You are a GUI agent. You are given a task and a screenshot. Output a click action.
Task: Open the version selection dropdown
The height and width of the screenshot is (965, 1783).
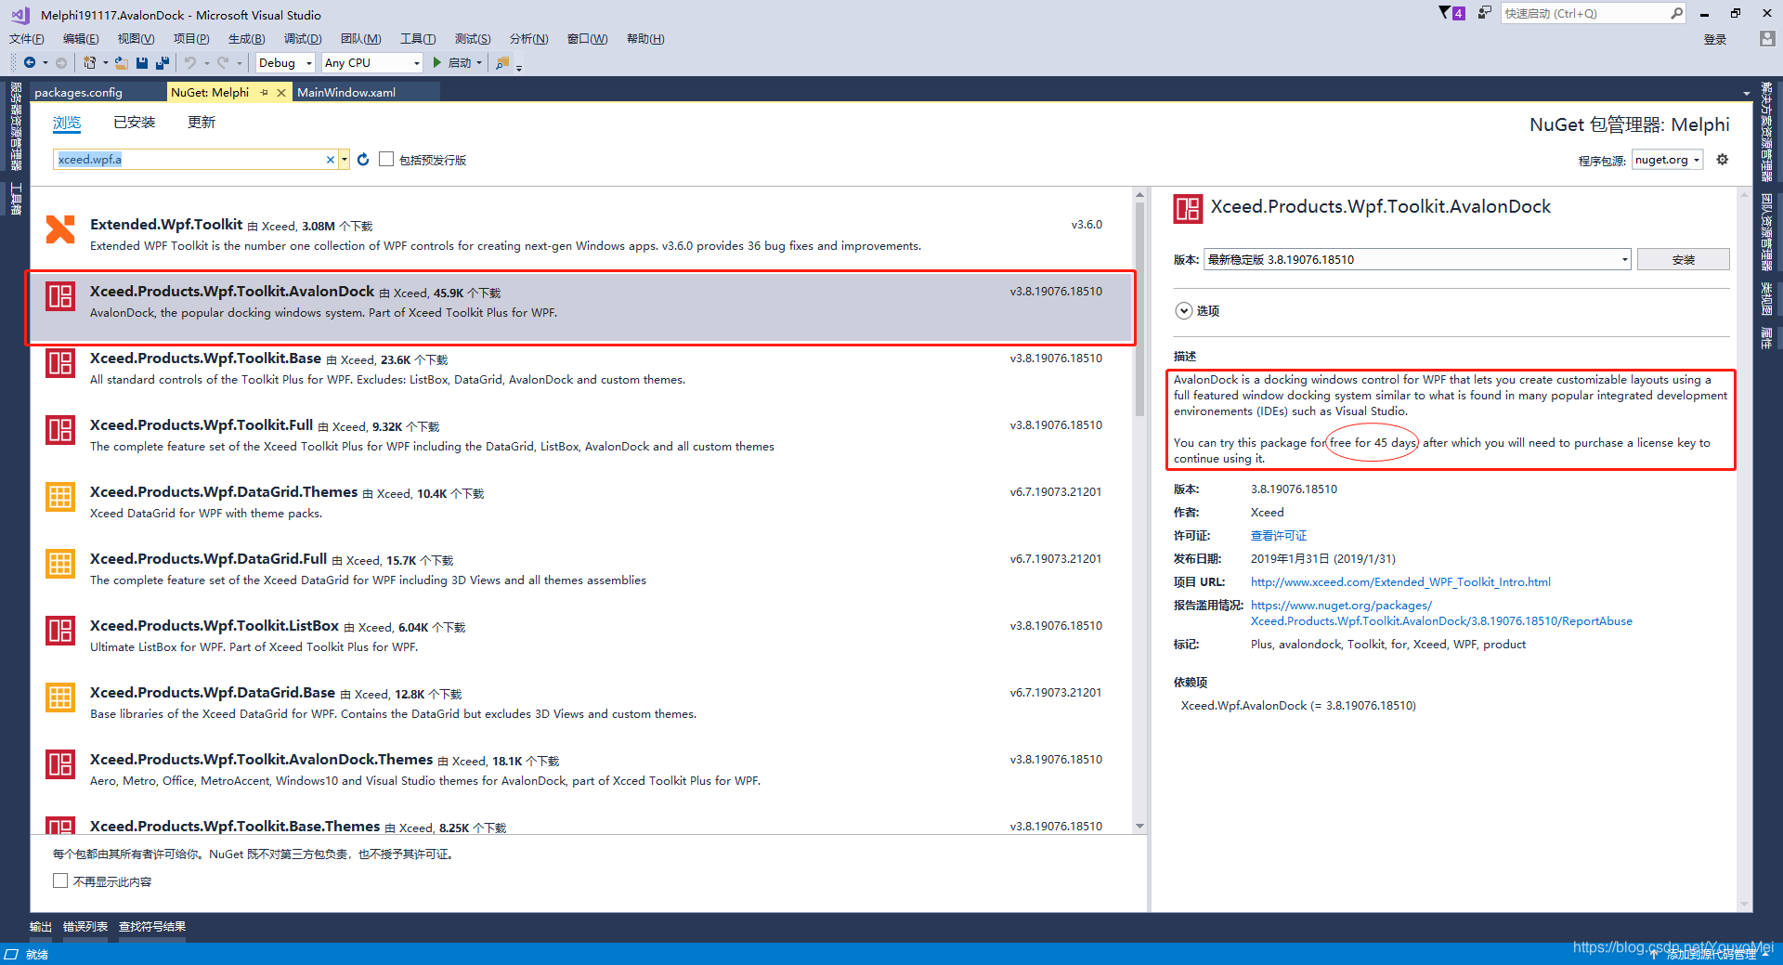pyautogui.click(x=1417, y=259)
